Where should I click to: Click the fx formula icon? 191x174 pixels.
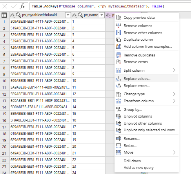(22, 6)
